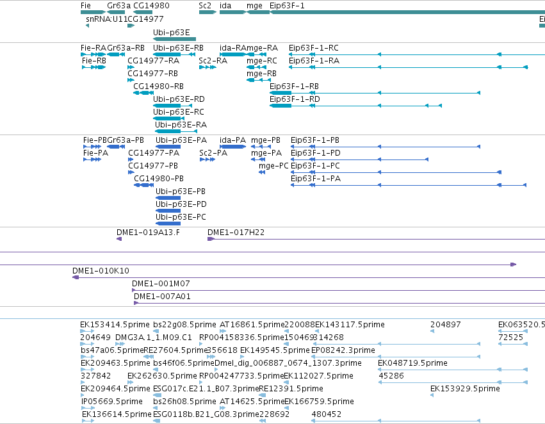Click EST EK048719.5prime label
This screenshot has width=545, height=424.
tap(412, 363)
